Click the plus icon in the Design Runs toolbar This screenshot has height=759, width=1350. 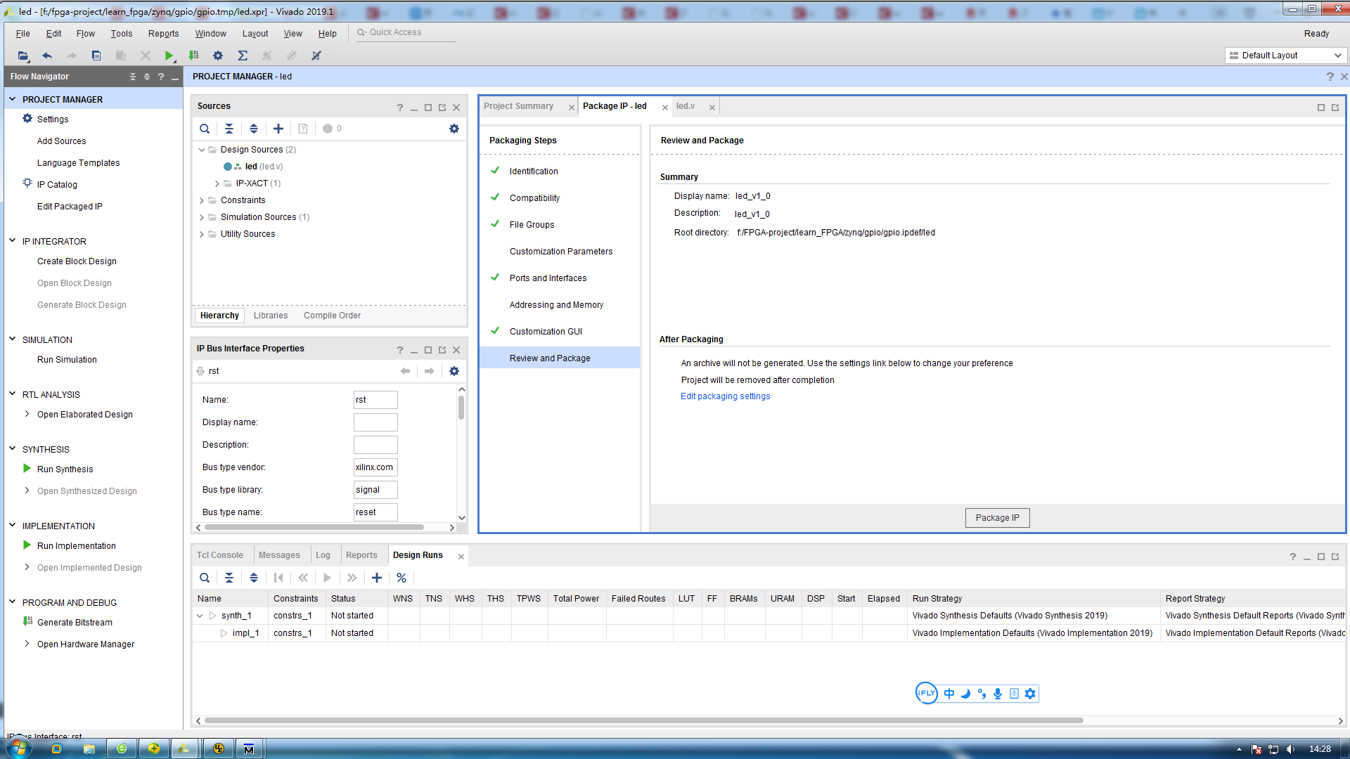click(x=377, y=578)
